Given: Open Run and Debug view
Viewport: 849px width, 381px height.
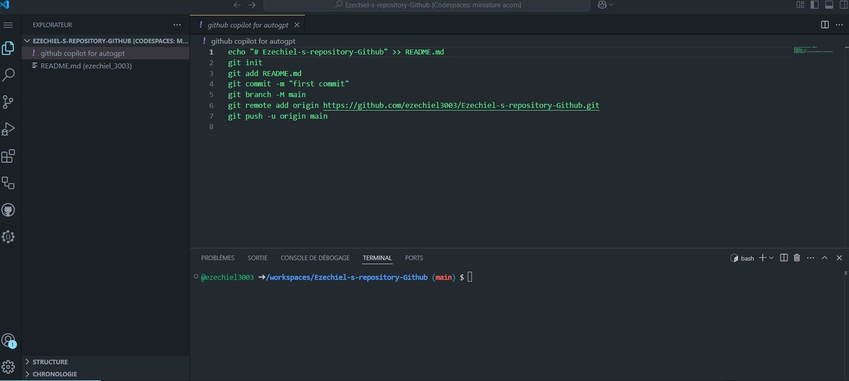Looking at the screenshot, I should pos(8,129).
